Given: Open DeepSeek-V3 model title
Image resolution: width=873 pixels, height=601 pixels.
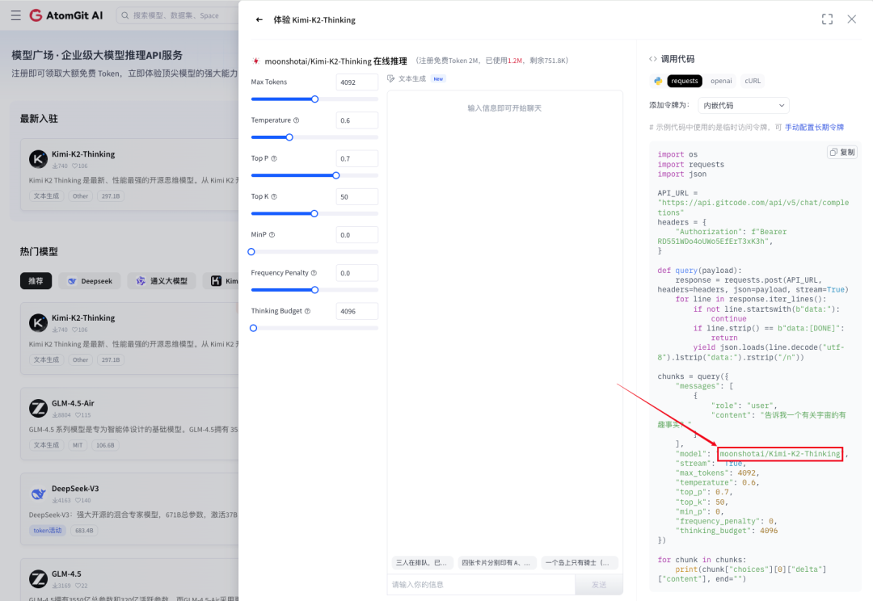Looking at the screenshot, I should coord(75,489).
